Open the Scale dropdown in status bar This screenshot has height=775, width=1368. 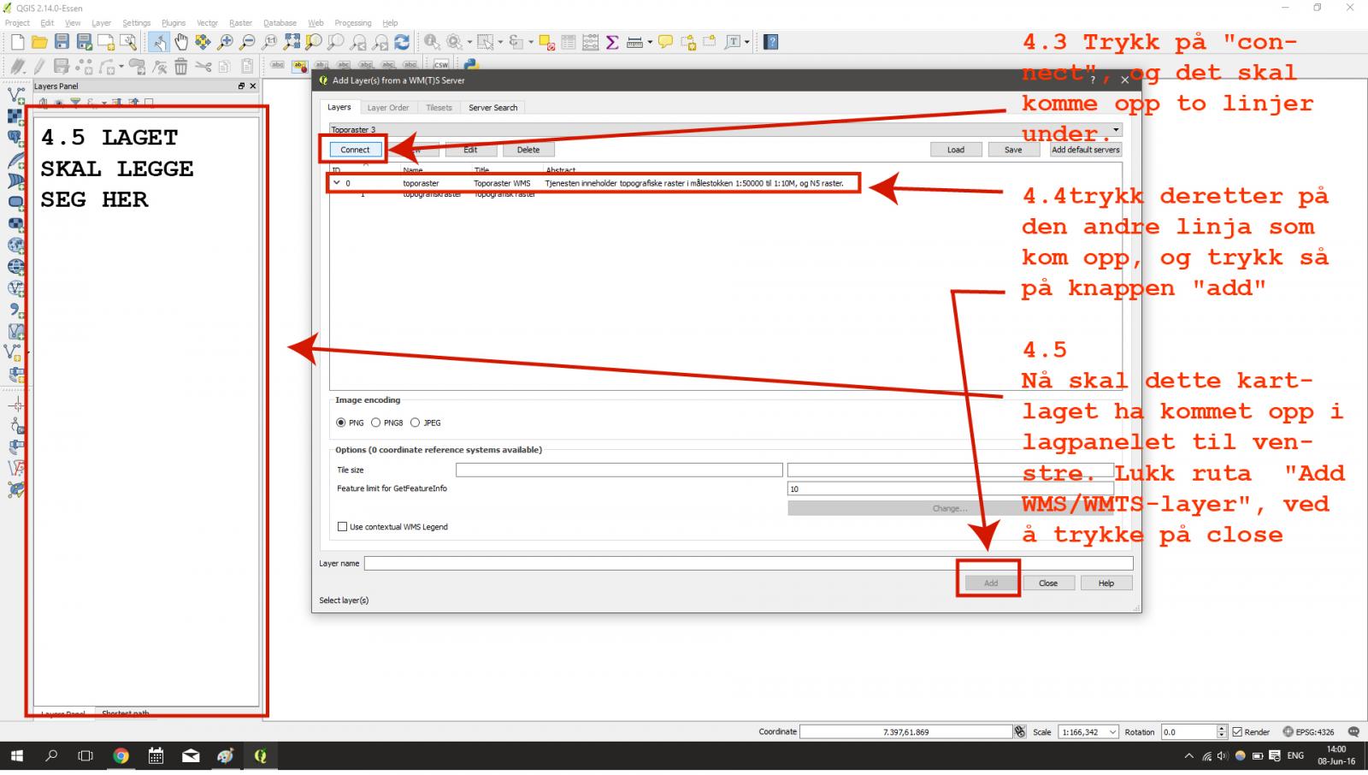pos(1112,732)
